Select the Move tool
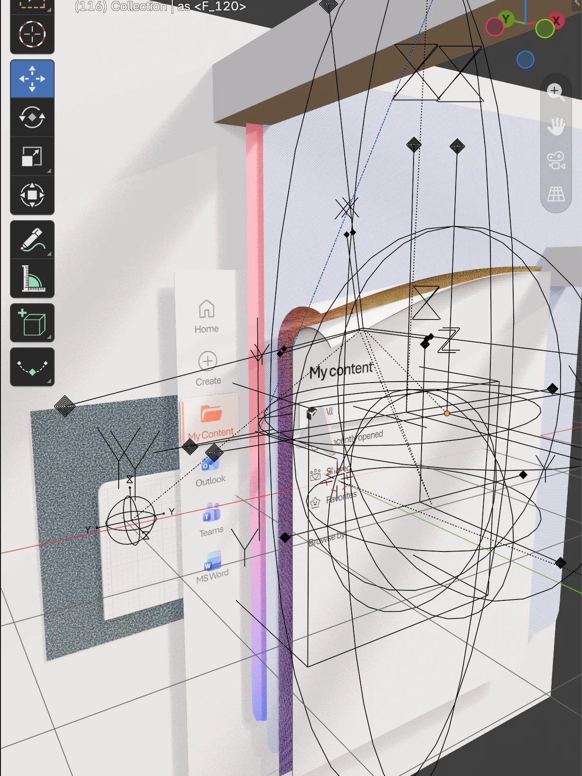 click(x=32, y=79)
